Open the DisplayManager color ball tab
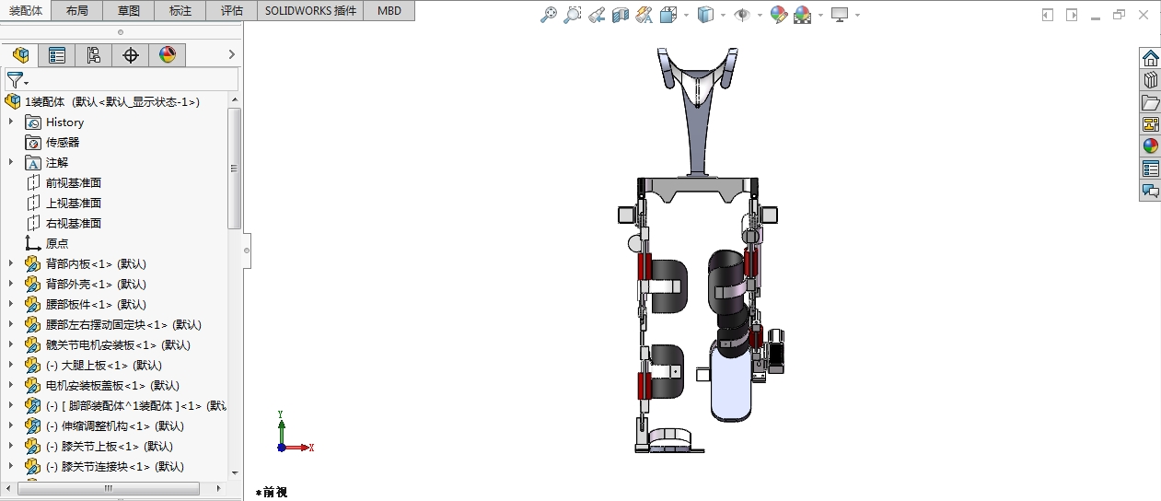Viewport: 1161px width, 501px height. pyautogui.click(x=167, y=55)
